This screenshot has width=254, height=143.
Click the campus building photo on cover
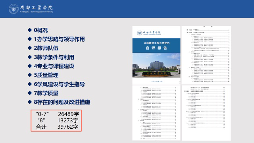point(156,65)
